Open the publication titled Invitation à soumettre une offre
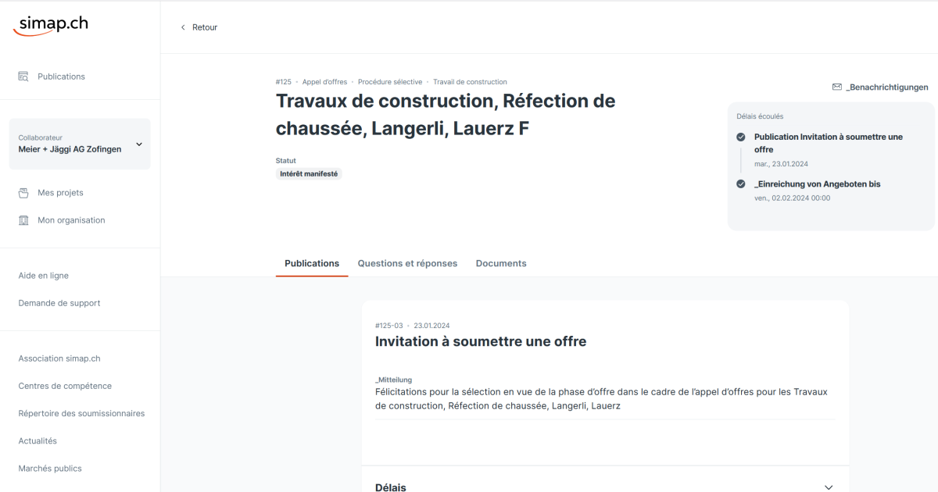 481,341
